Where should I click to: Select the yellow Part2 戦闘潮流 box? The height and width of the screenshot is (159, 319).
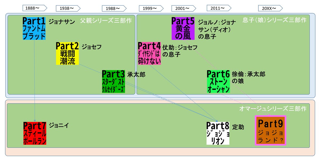click(68, 53)
